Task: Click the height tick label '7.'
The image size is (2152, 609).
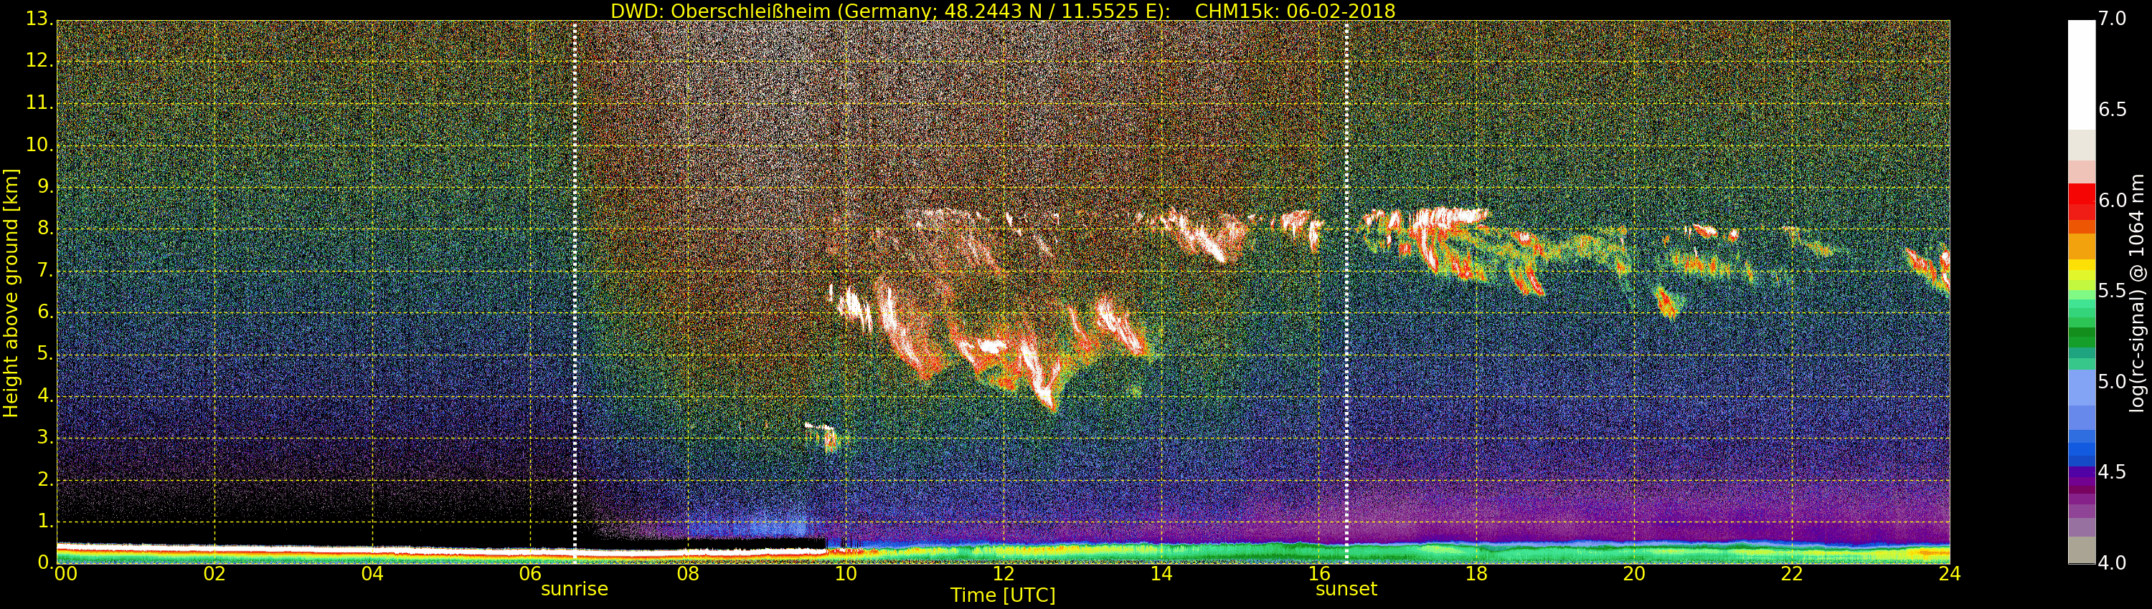Action: [45, 270]
